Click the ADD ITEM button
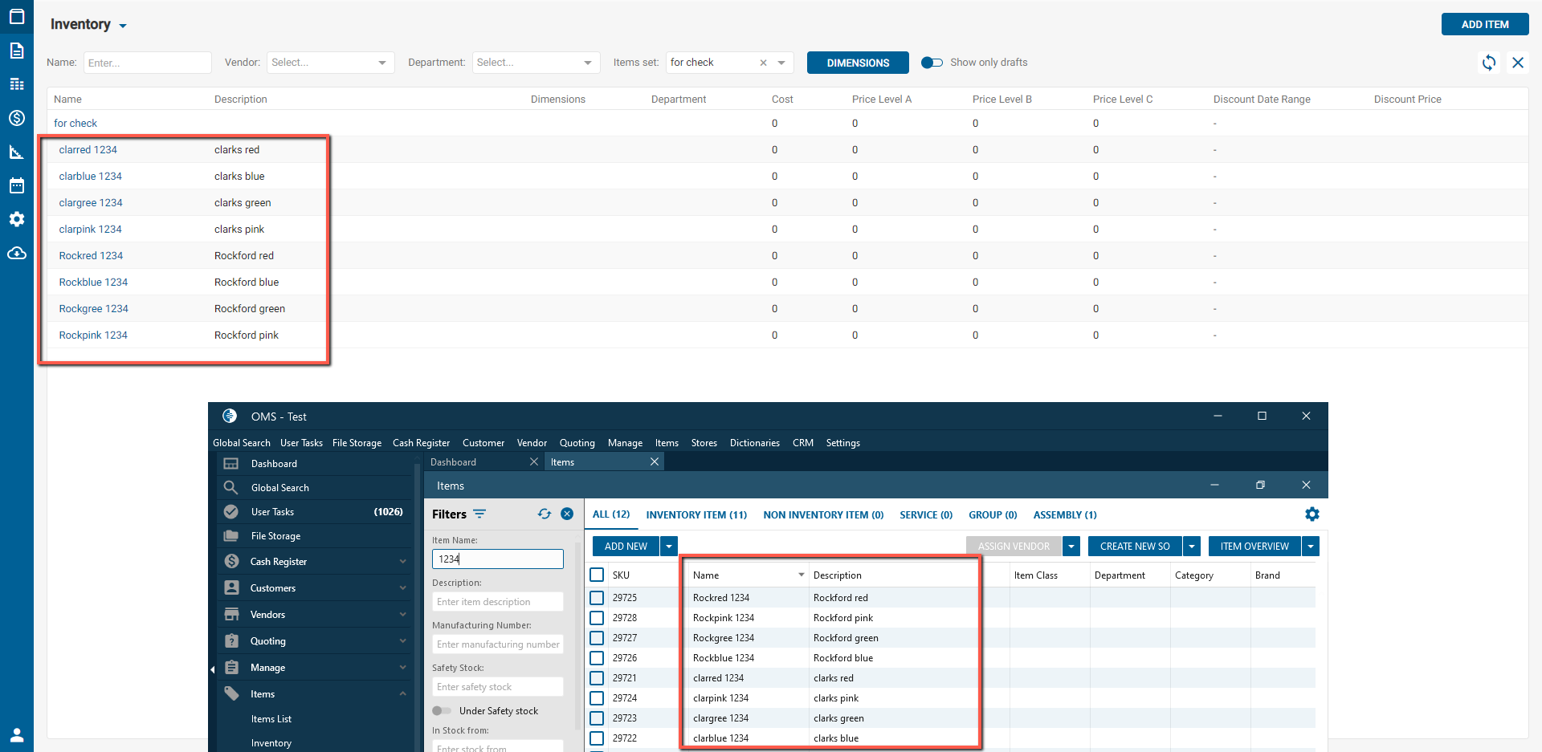Viewport: 1542px width, 752px height. 1484,25
